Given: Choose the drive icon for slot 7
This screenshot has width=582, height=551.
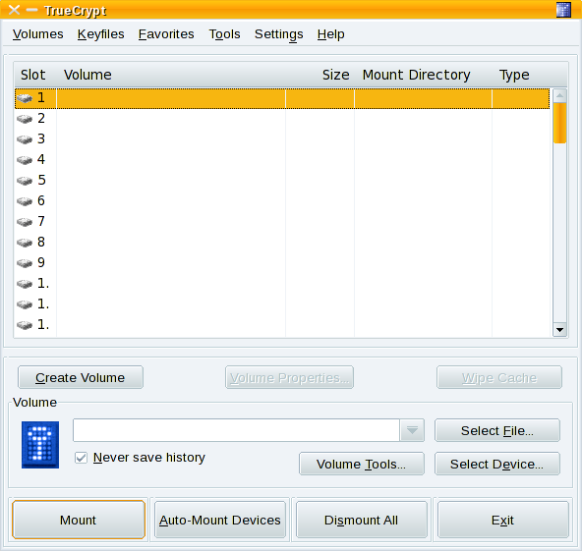Looking at the screenshot, I should (25, 222).
